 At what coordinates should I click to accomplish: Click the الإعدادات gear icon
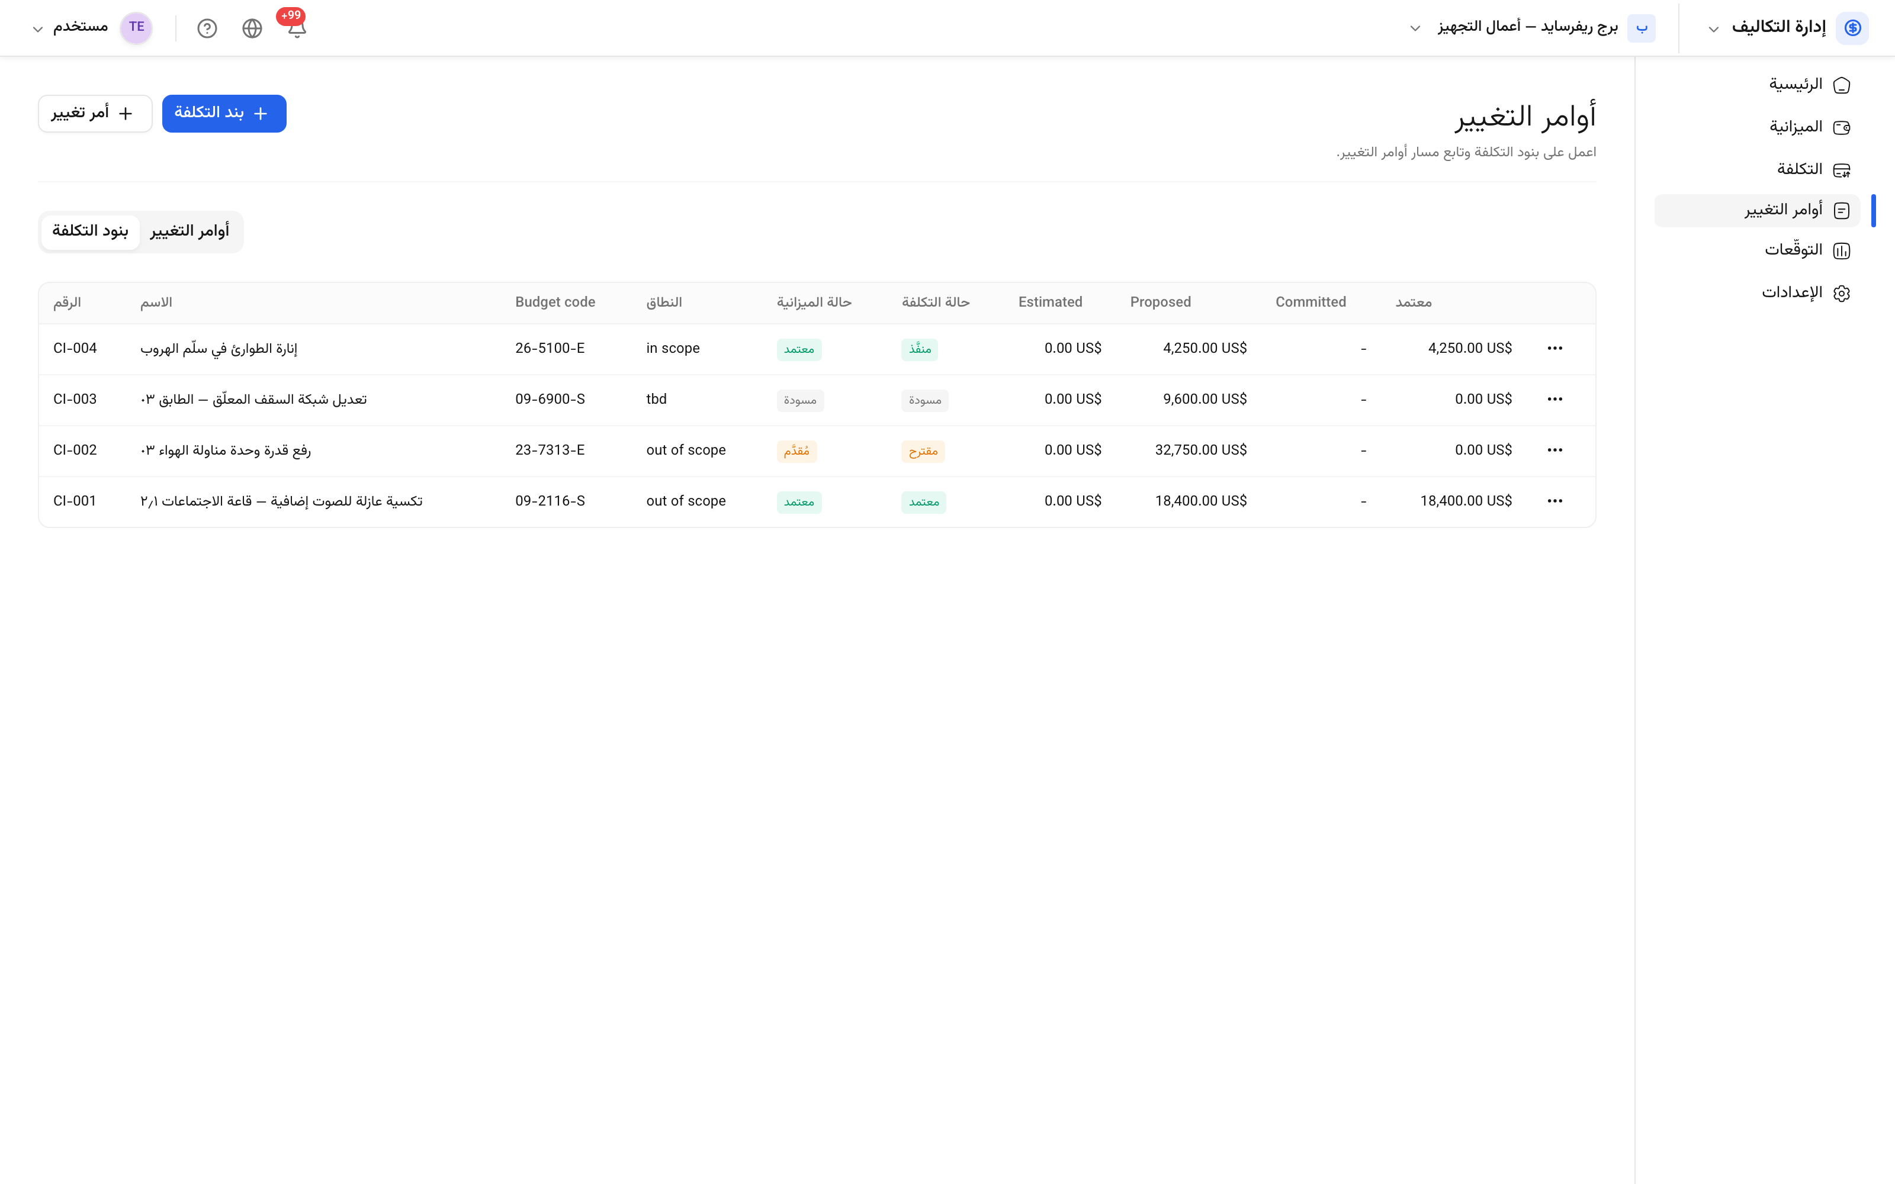click(x=1841, y=293)
